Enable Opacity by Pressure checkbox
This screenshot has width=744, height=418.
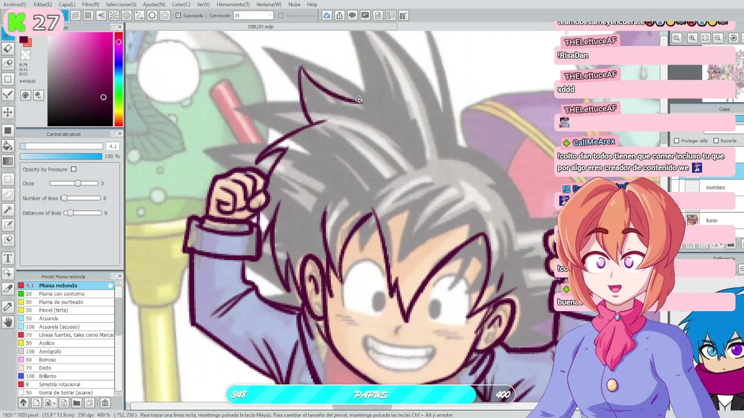[x=73, y=170]
